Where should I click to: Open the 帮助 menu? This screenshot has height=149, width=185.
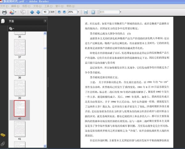[x=71, y=6]
